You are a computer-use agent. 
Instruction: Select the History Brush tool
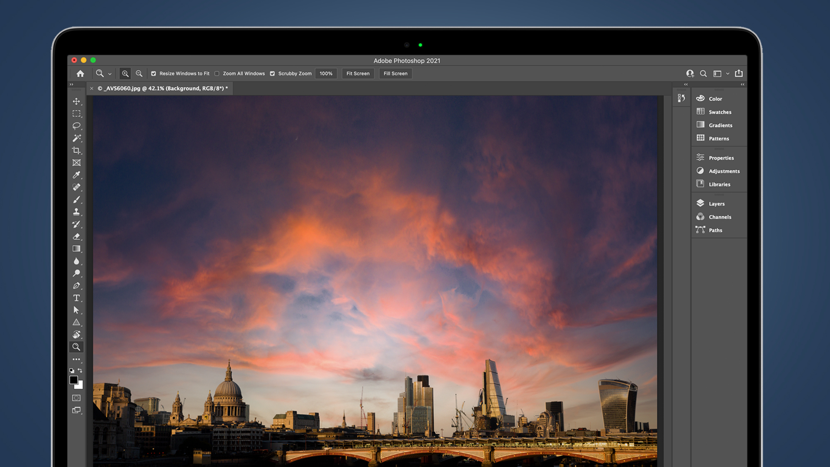coord(76,224)
